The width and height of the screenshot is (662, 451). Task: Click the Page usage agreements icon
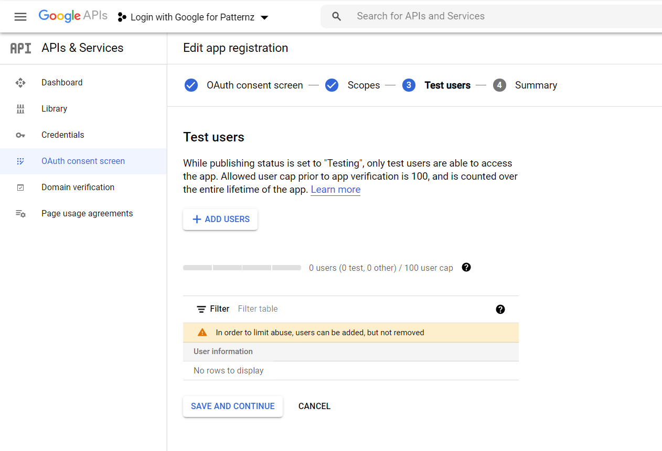(20, 214)
